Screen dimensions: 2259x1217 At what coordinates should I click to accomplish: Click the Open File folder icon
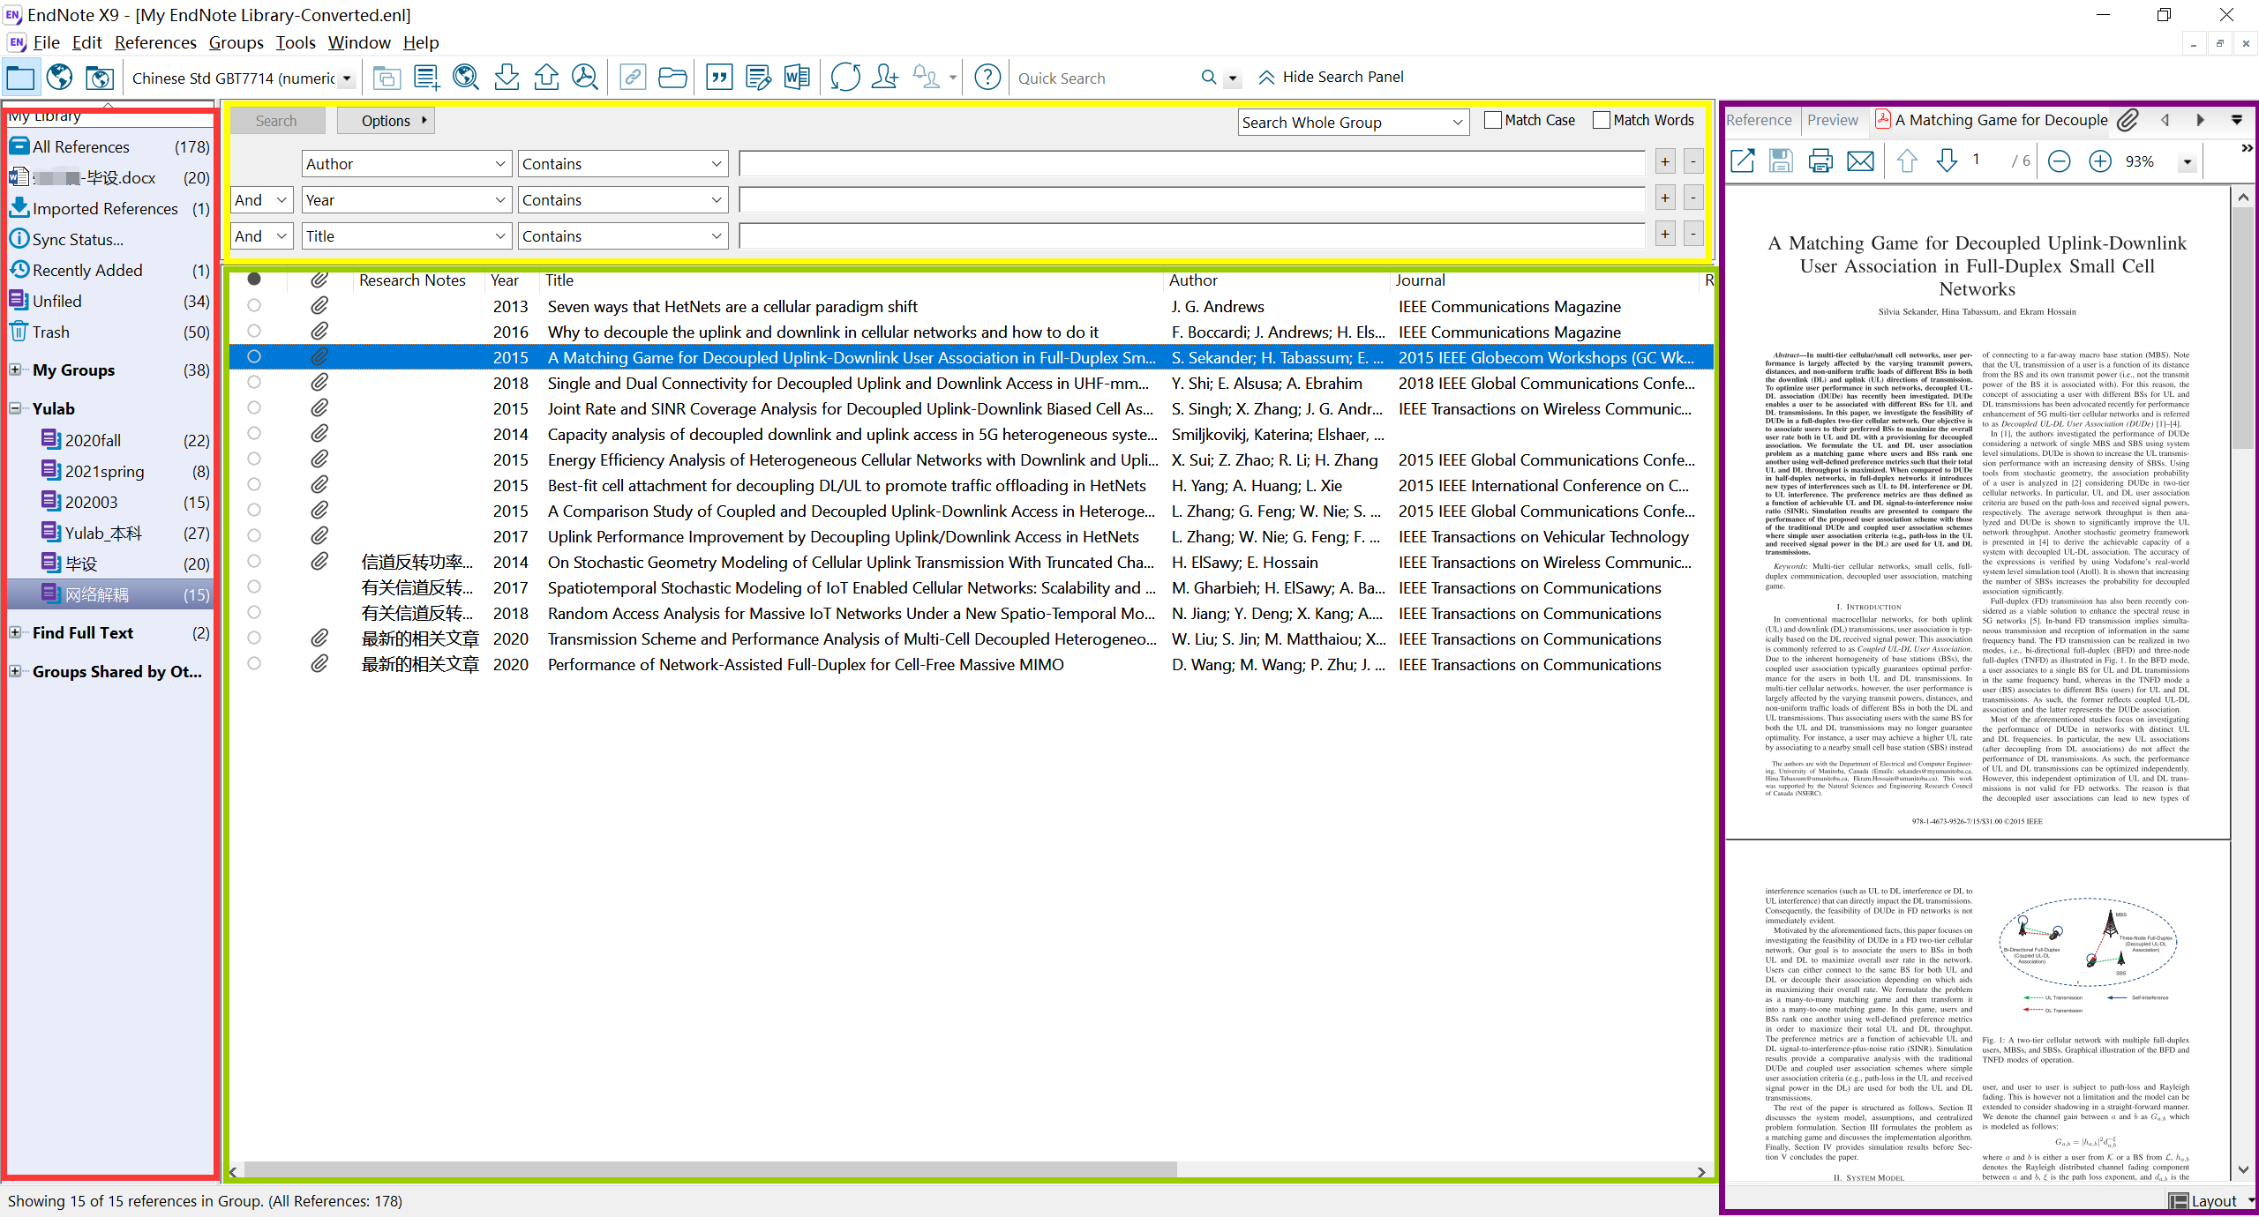672,78
